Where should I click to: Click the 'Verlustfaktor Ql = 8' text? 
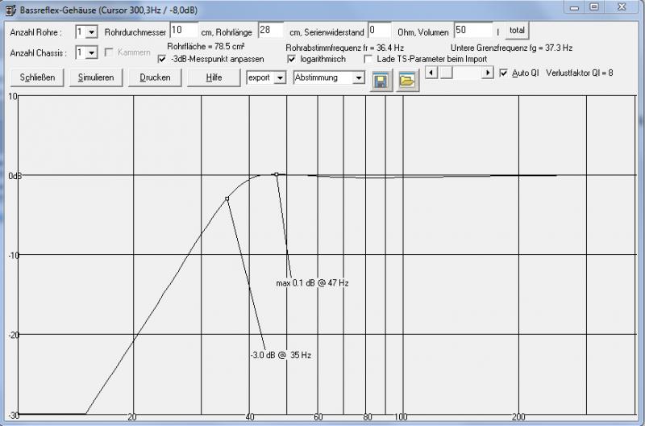pyautogui.click(x=580, y=73)
